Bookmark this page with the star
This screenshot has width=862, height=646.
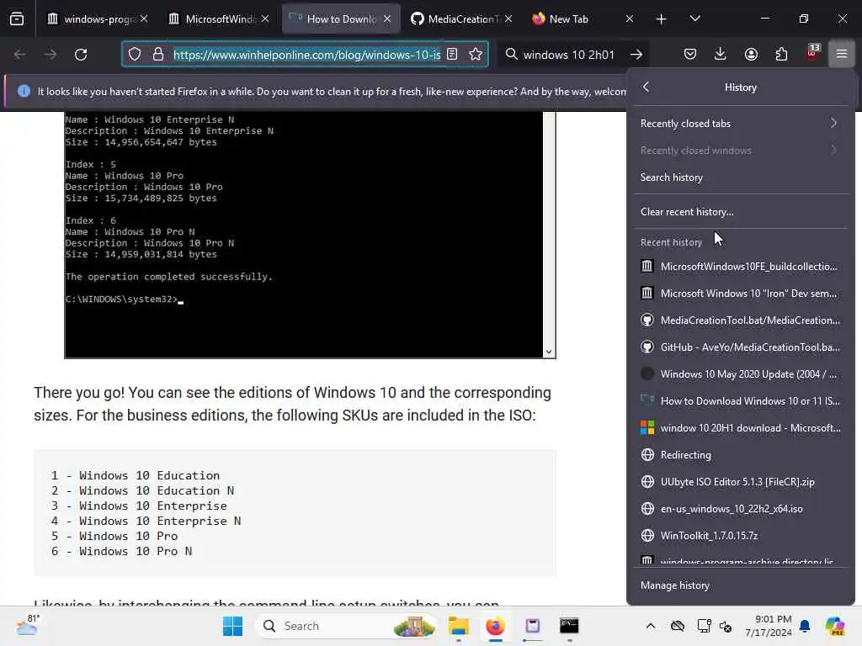[x=476, y=55]
